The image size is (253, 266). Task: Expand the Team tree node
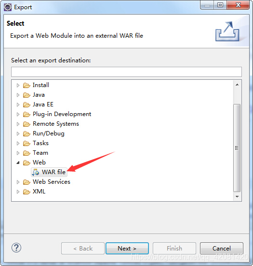pos(18,153)
